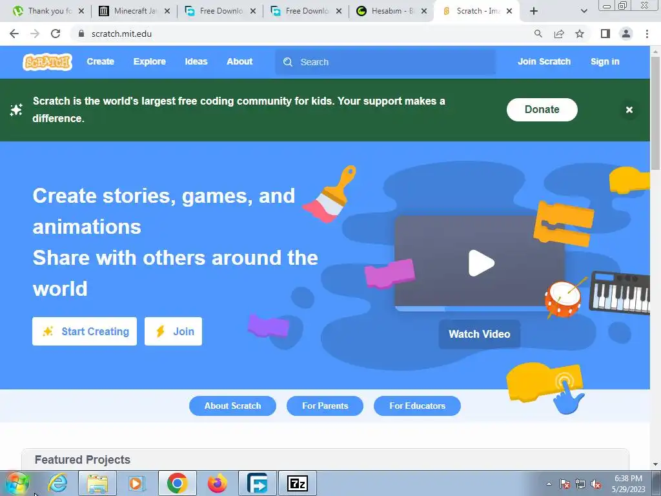Share this page icon
This screenshot has width=661, height=496.
559,34
